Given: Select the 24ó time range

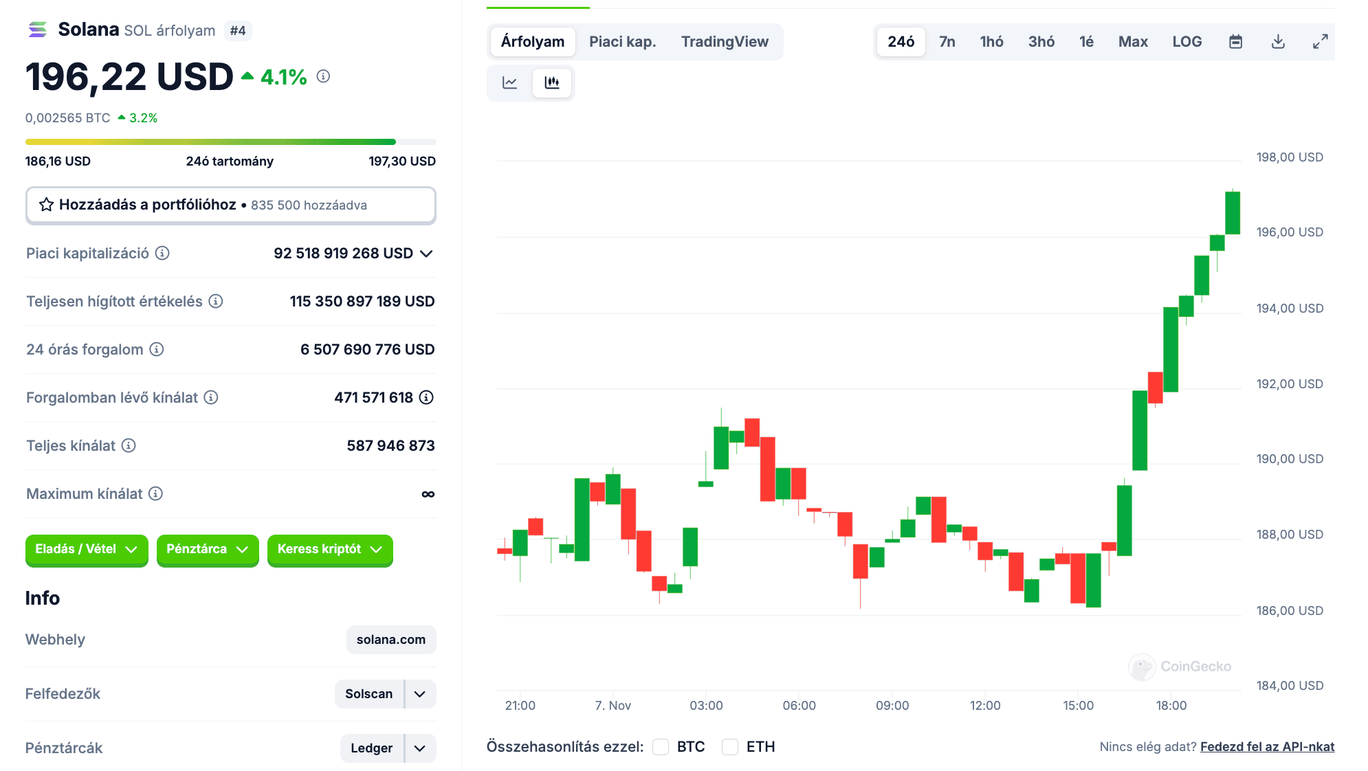Looking at the screenshot, I should 901,42.
